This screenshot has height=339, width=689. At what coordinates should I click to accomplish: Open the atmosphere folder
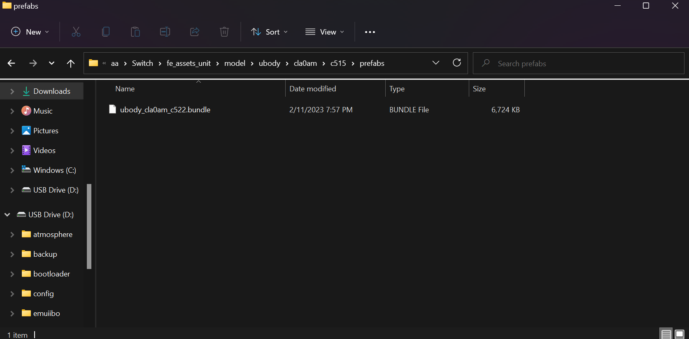53,235
